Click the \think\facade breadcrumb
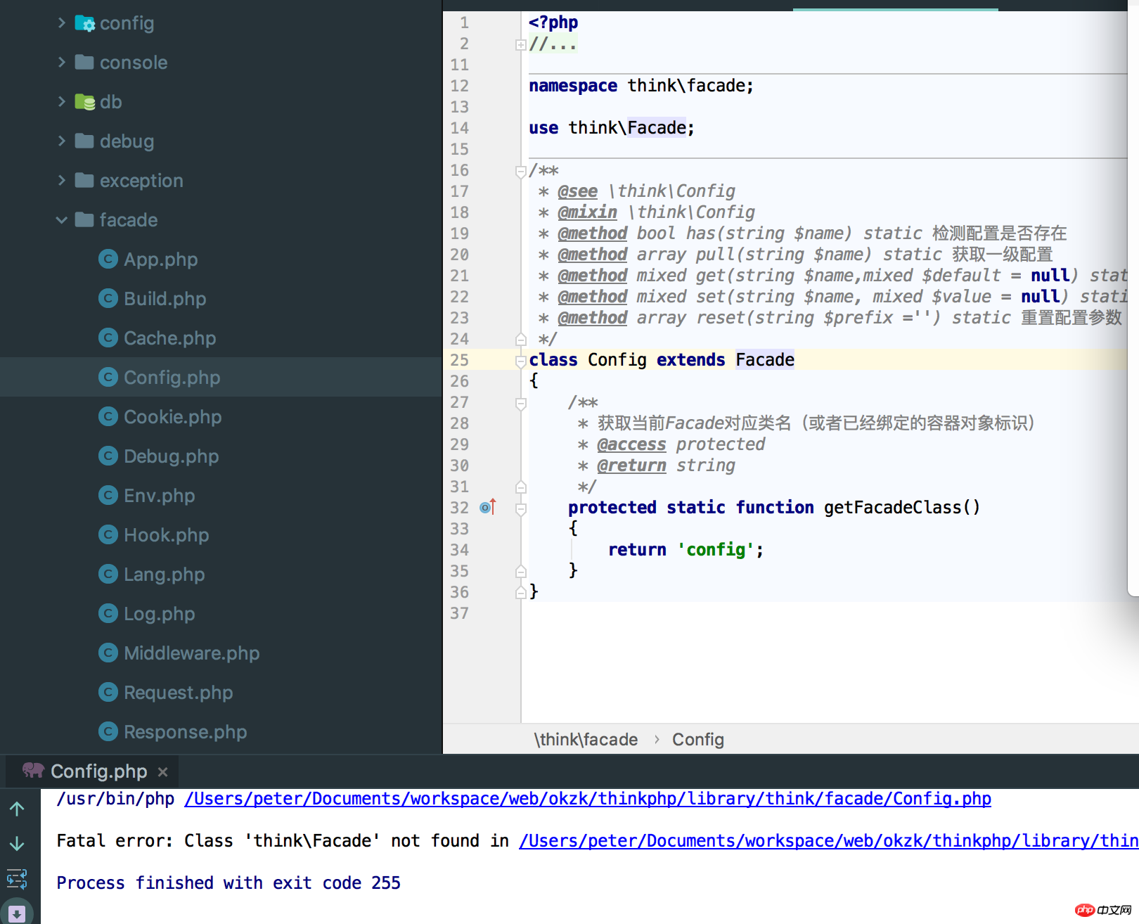Image resolution: width=1139 pixels, height=924 pixels. [586, 740]
